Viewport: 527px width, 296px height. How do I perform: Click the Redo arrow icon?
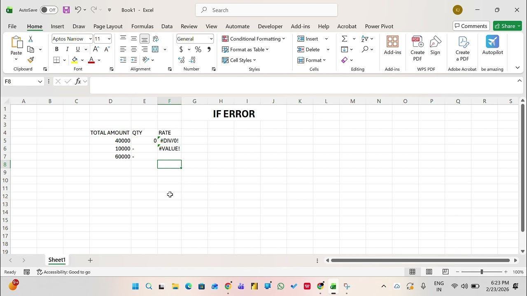(x=94, y=10)
